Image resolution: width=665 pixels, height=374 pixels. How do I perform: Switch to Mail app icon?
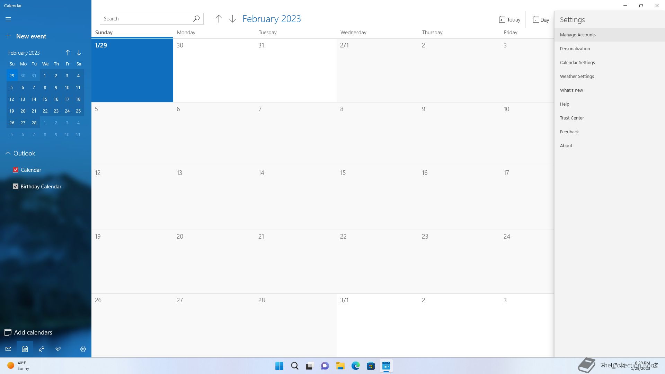coord(8,349)
